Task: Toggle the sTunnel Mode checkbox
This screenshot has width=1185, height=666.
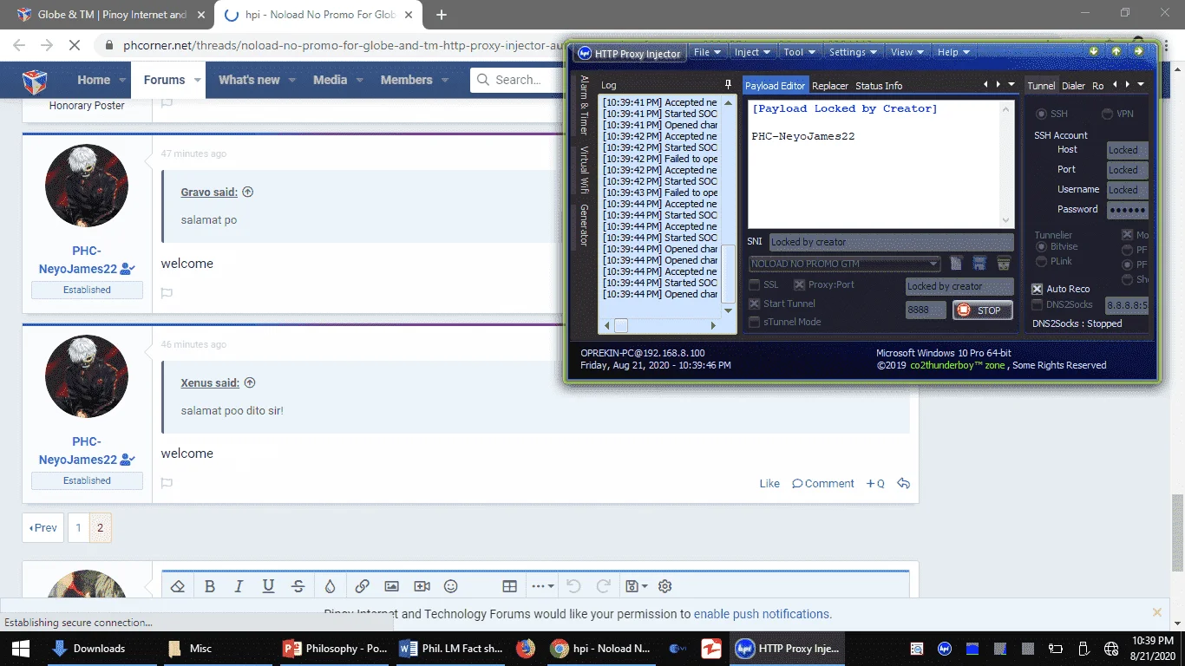Action: click(x=755, y=322)
